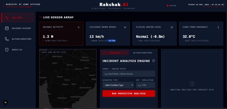Click the shield icon next to Incident Analysis Engine
This screenshot has height=109, width=227.
tap(153, 61)
